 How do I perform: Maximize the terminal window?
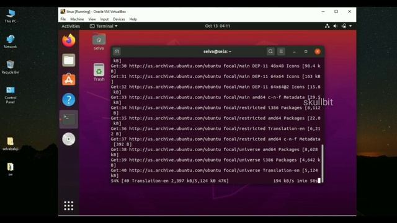coord(306,51)
